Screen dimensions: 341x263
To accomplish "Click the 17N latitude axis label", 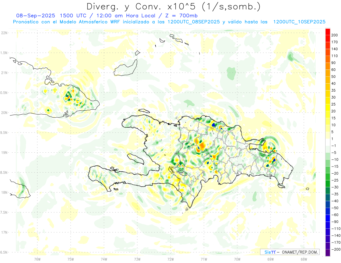I will (x=4, y=232).
